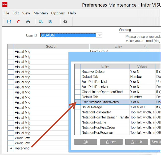161x156 pixels.
Task: Select the NotationPosReceiver entry
Action: [x=105, y=133]
